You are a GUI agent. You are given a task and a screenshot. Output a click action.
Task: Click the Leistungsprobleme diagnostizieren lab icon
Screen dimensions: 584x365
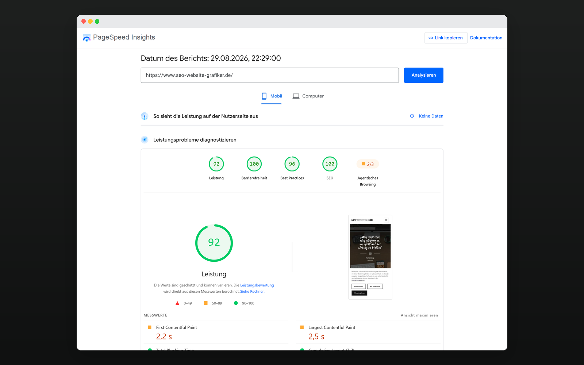(x=145, y=140)
